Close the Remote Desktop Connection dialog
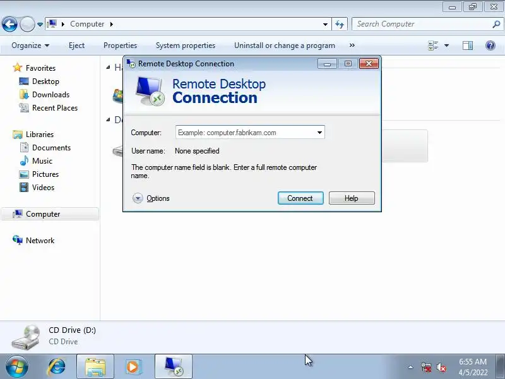 [369, 64]
